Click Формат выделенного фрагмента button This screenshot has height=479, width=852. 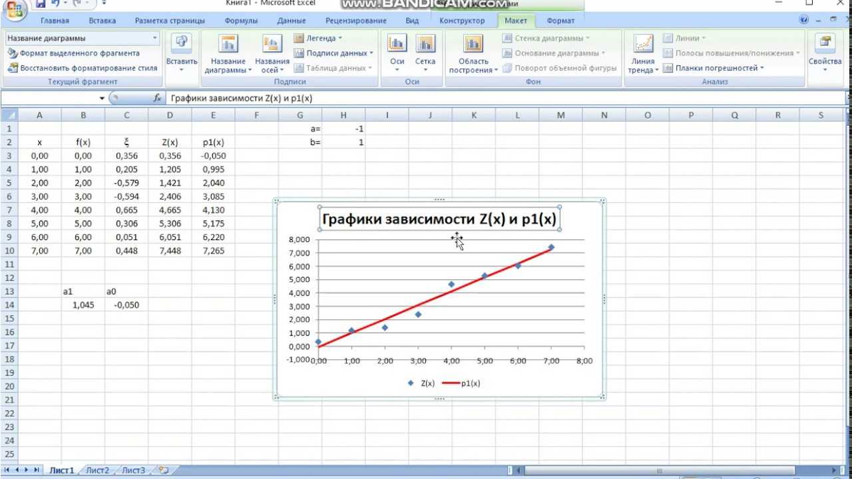pyautogui.click(x=73, y=53)
